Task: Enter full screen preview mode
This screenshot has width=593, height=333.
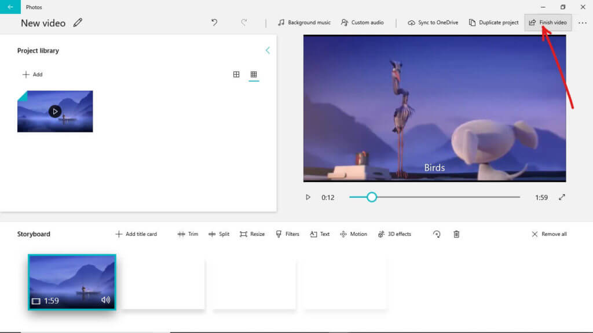Action: pos(562,197)
